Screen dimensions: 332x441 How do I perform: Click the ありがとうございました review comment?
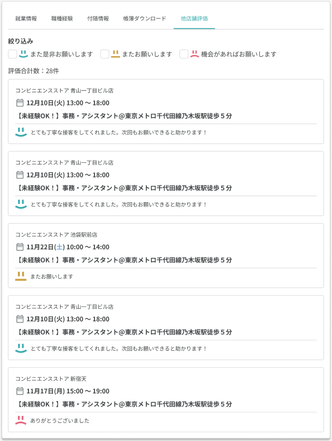tap(60, 421)
